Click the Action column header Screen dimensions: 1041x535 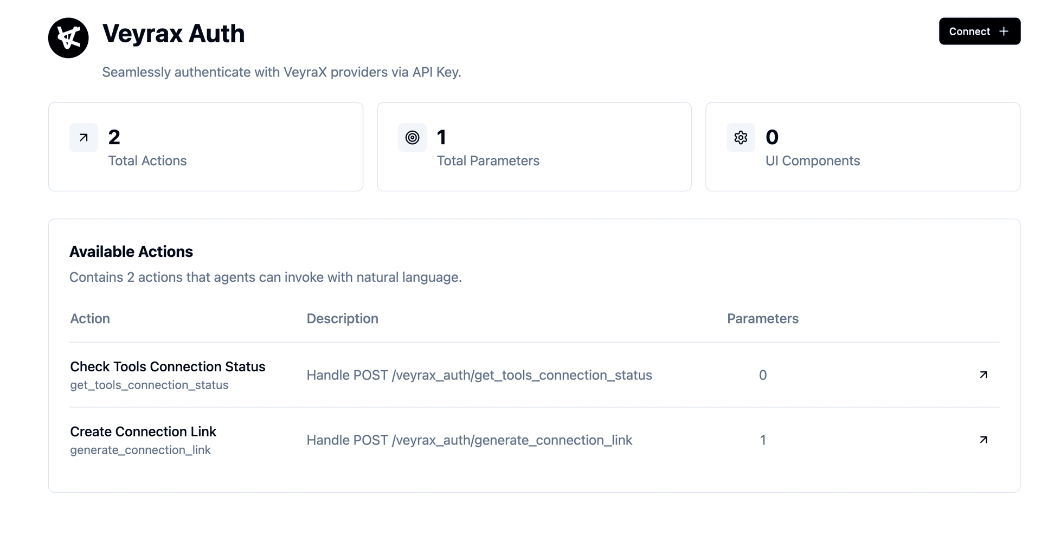[90, 319]
